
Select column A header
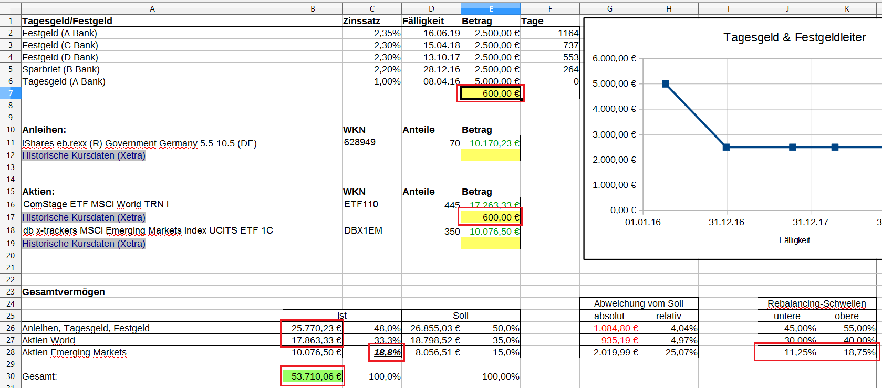152,8
